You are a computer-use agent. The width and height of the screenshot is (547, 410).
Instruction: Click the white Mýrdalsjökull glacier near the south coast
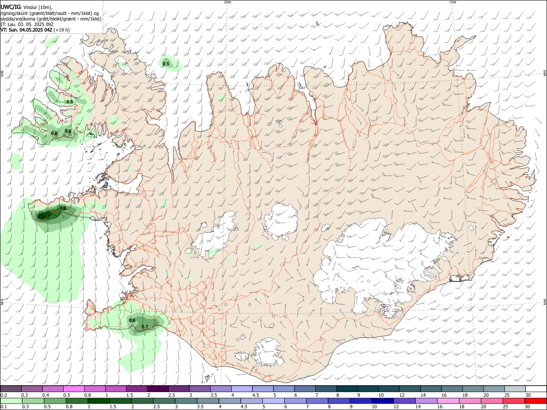pyautogui.click(x=268, y=352)
